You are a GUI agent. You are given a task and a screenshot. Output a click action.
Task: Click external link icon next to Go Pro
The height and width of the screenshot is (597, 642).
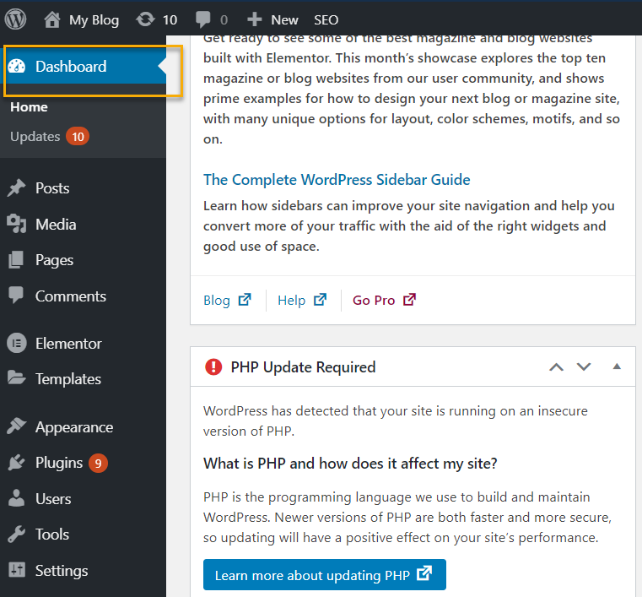(x=409, y=300)
